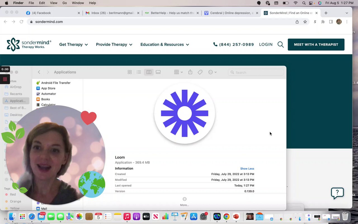
Task: Open Spotlight search in the menu bar
Action: point(304,3)
